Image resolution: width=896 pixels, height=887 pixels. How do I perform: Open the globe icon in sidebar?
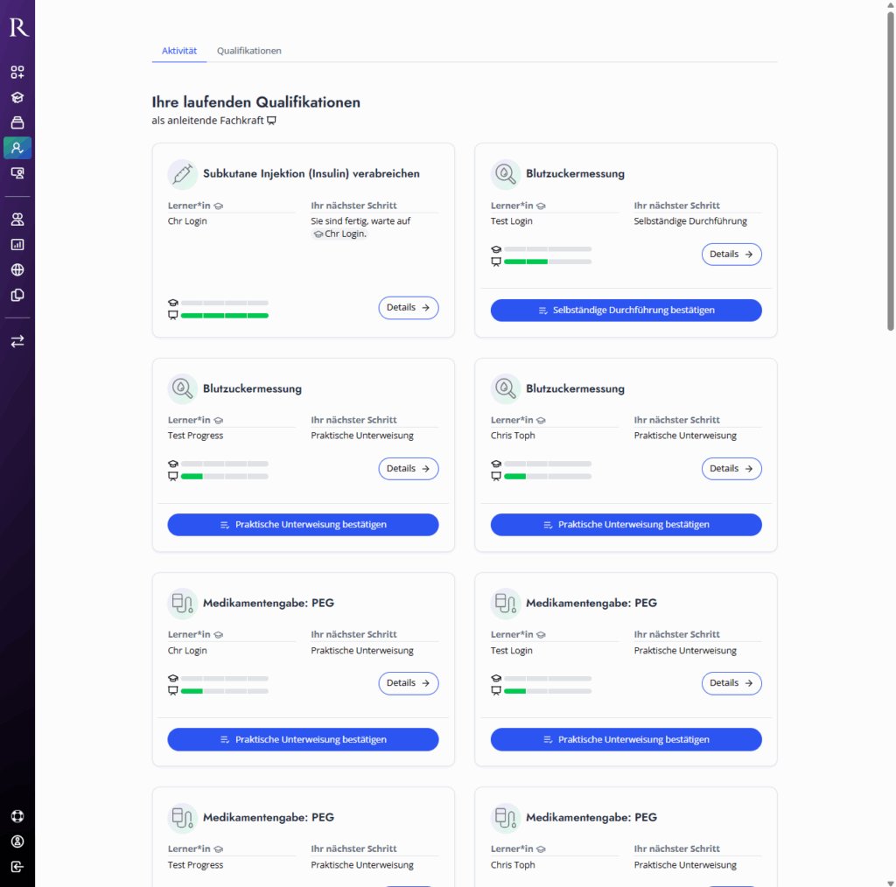point(17,270)
